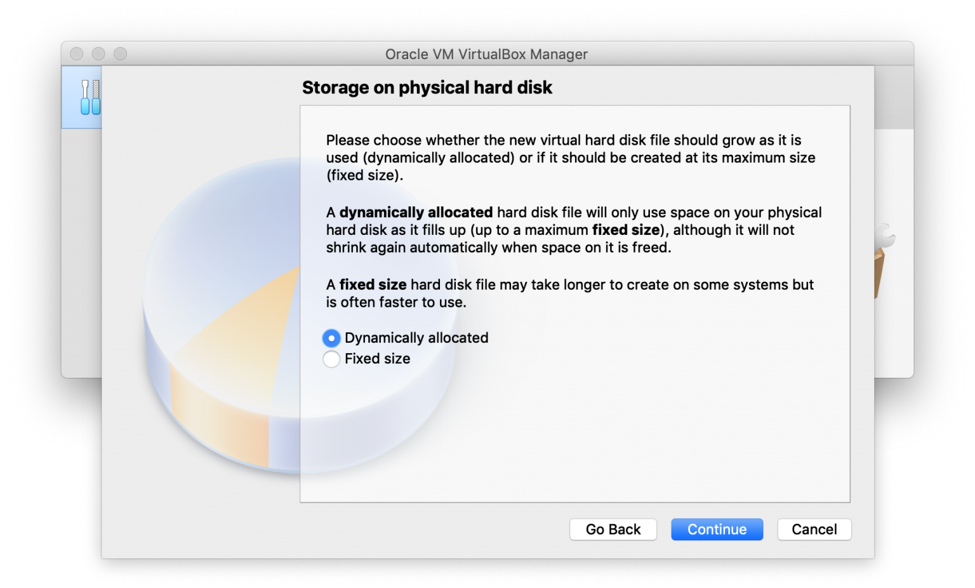Click the "Dynamically allocated" option label text
This screenshot has width=975, height=588.
416,338
